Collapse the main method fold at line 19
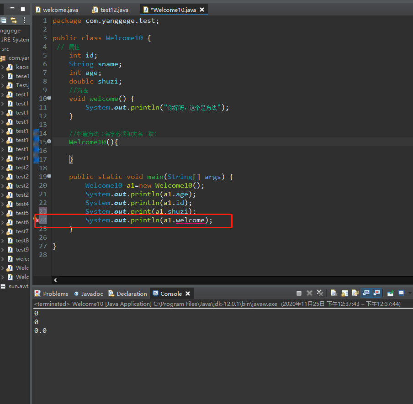The height and width of the screenshot is (404, 413). (x=49, y=176)
